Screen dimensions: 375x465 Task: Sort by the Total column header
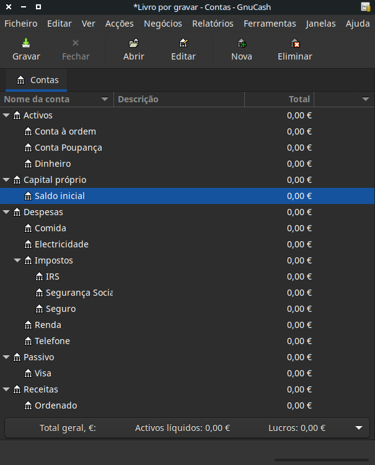(279, 99)
